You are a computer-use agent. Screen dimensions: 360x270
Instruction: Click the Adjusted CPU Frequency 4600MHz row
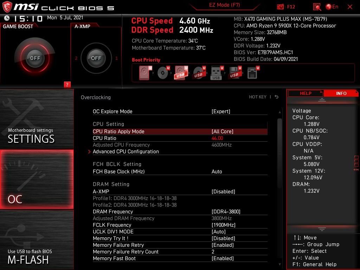pyautogui.click(x=180, y=145)
